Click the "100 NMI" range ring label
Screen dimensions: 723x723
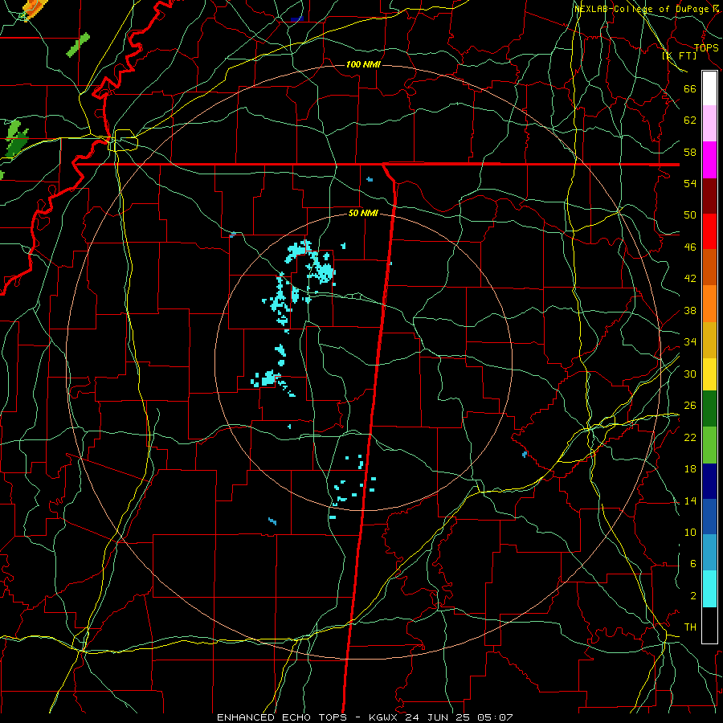click(x=363, y=64)
